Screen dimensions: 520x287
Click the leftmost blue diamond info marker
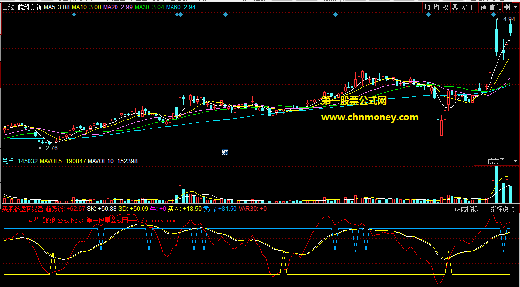(74, 15)
